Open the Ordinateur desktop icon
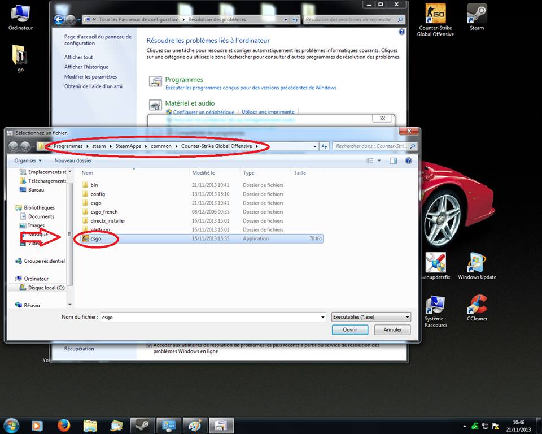This screenshot has height=434, width=542. click(20, 18)
